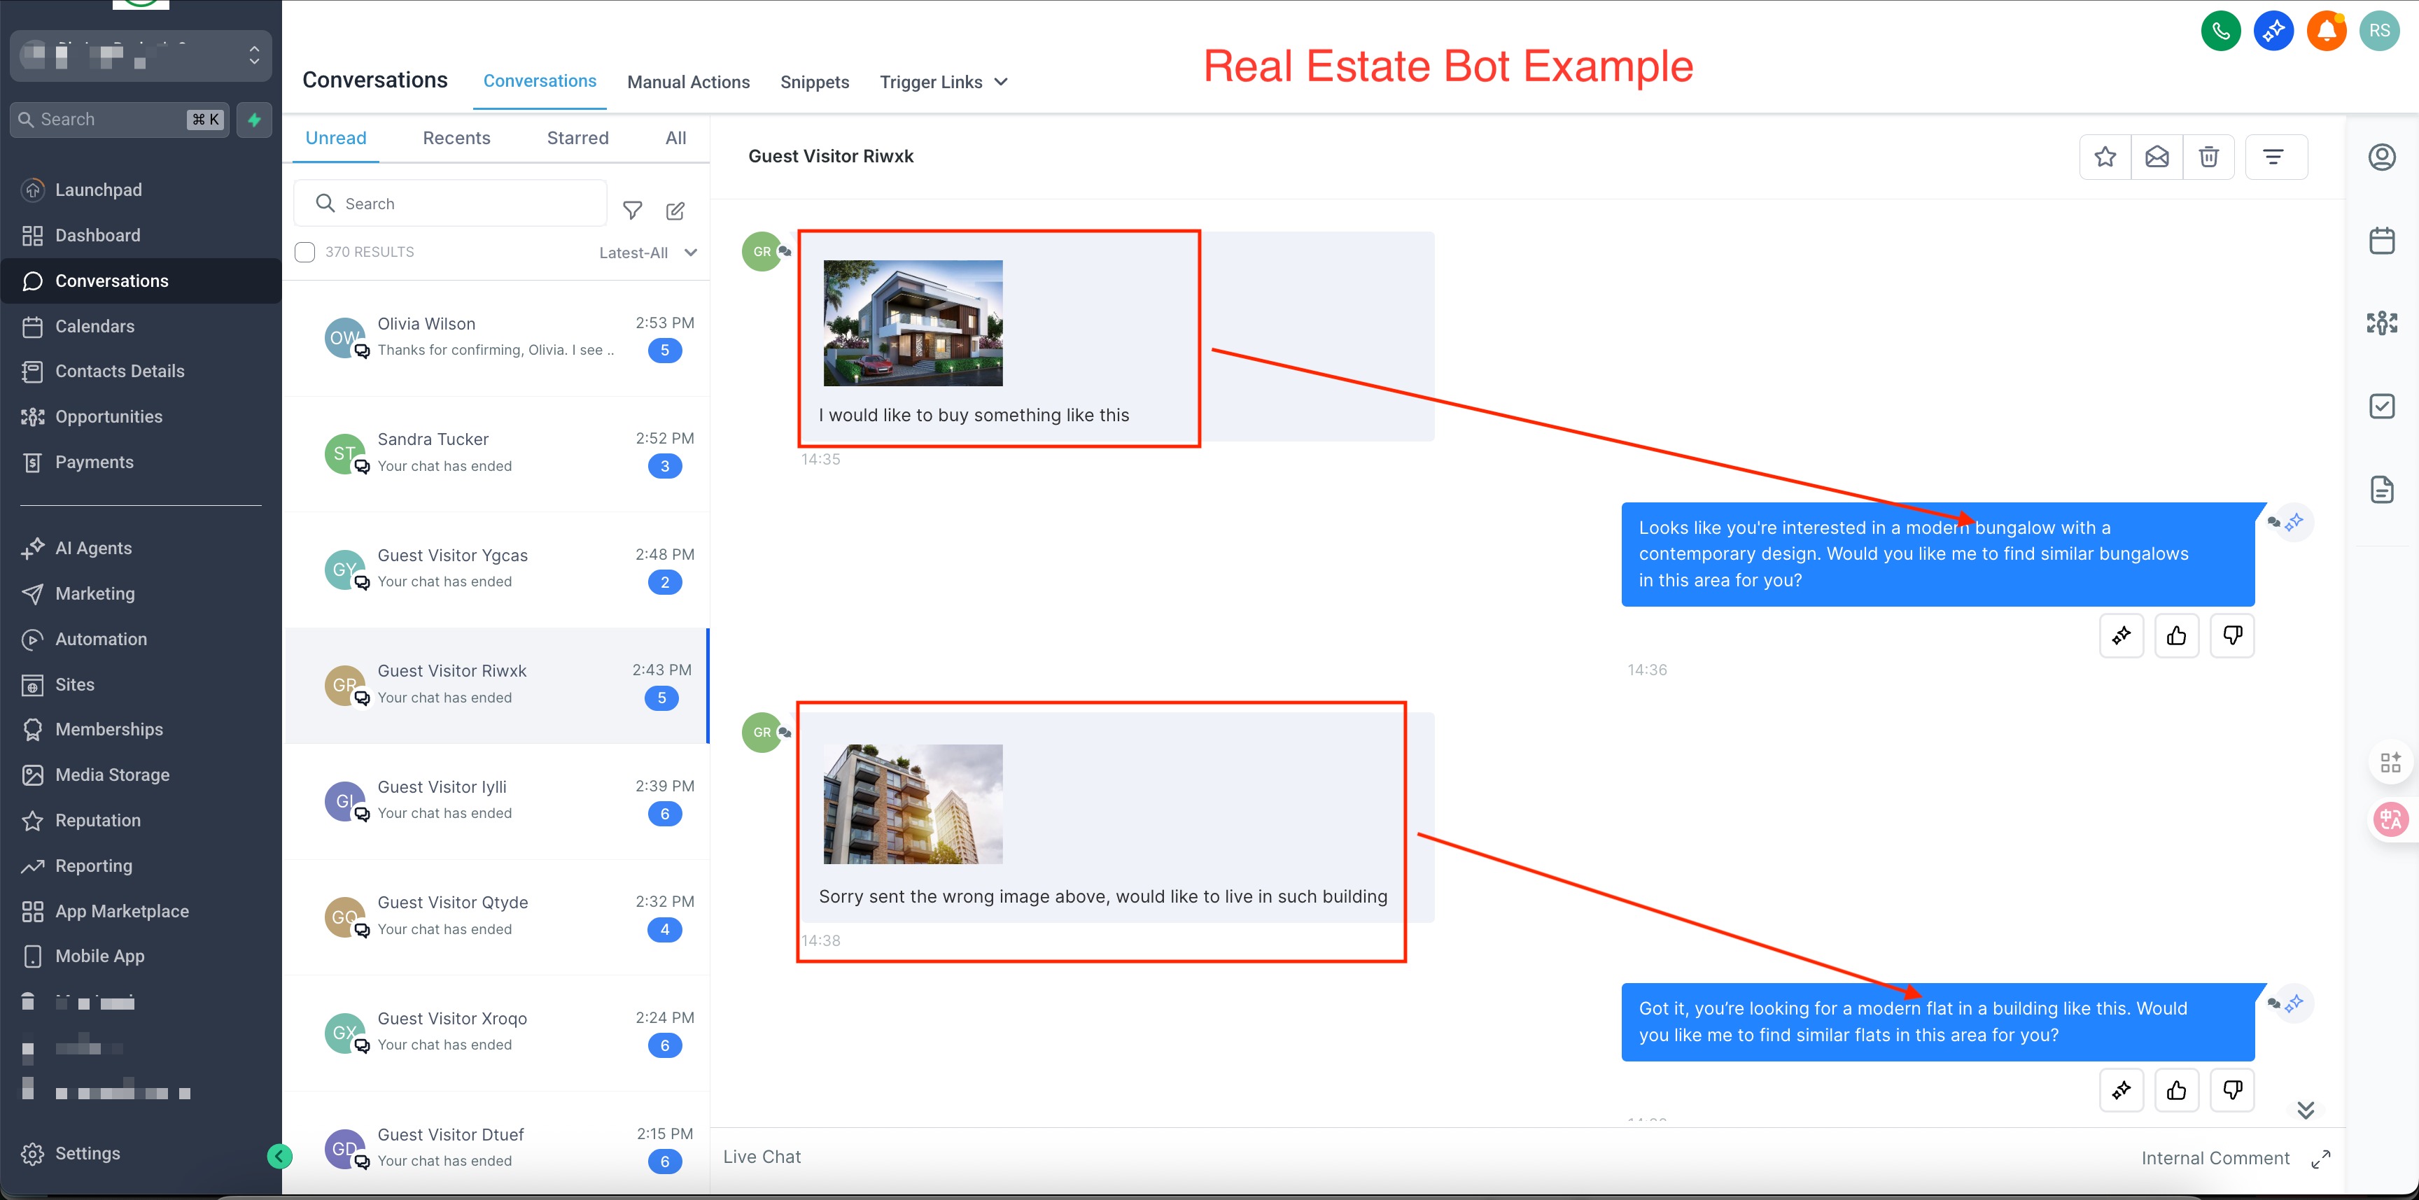Star the Guest Visitor Riwxk conversation
Viewport: 2419px width, 1200px height.
click(2105, 157)
